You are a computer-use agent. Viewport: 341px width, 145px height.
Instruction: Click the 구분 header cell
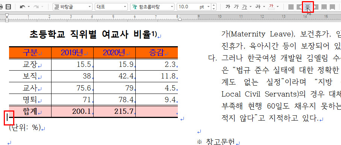30,52
